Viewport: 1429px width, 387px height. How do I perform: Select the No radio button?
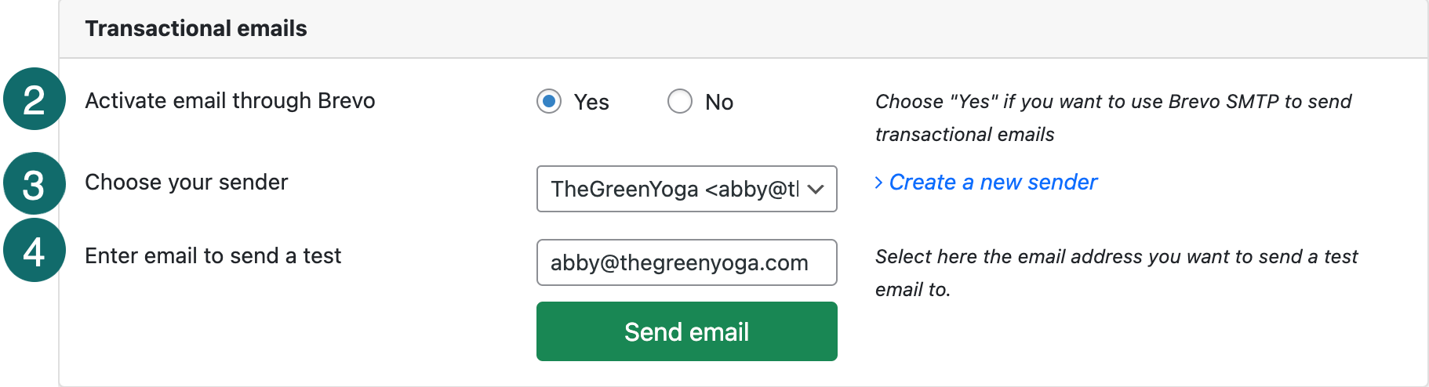679,101
